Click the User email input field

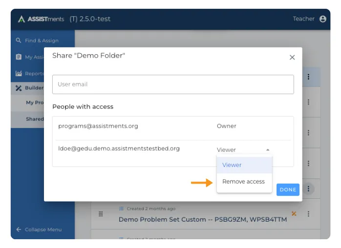pos(173,84)
